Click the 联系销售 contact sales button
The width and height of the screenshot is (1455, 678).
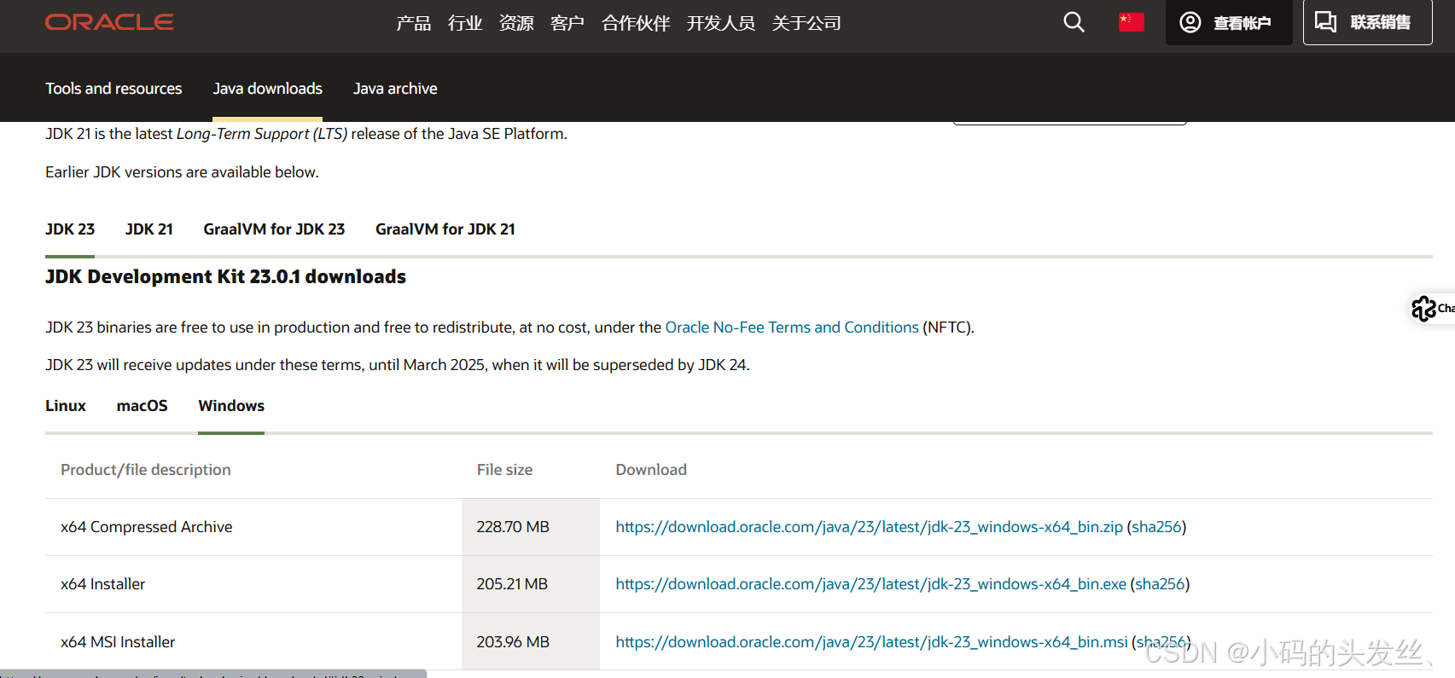(x=1367, y=22)
